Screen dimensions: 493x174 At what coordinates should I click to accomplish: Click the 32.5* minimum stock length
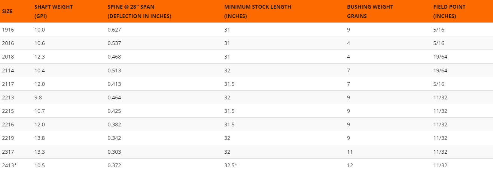click(x=231, y=165)
